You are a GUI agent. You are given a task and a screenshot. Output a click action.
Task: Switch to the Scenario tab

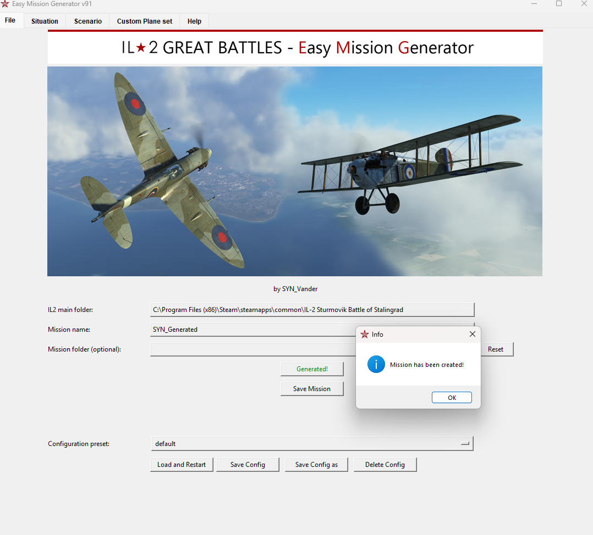88,21
